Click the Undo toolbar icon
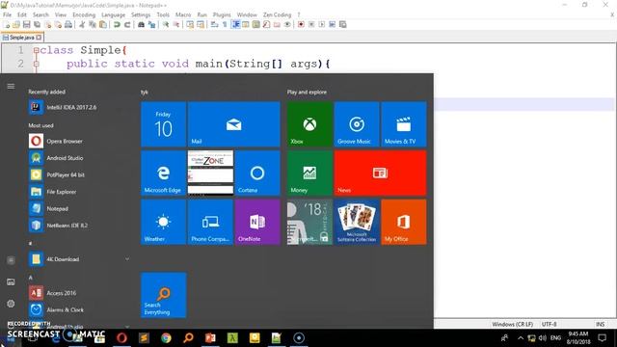Image resolution: width=617 pixels, height=347 pixels. click(117, 24)
